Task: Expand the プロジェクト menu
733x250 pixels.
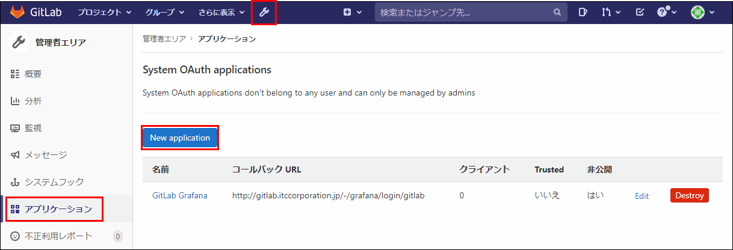Action: tap(104, 12)
